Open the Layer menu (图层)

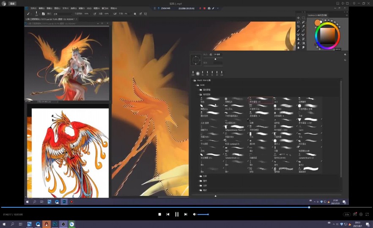pos(57,8)
